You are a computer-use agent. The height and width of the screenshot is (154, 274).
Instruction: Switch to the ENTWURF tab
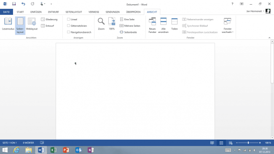coord(54,12)
